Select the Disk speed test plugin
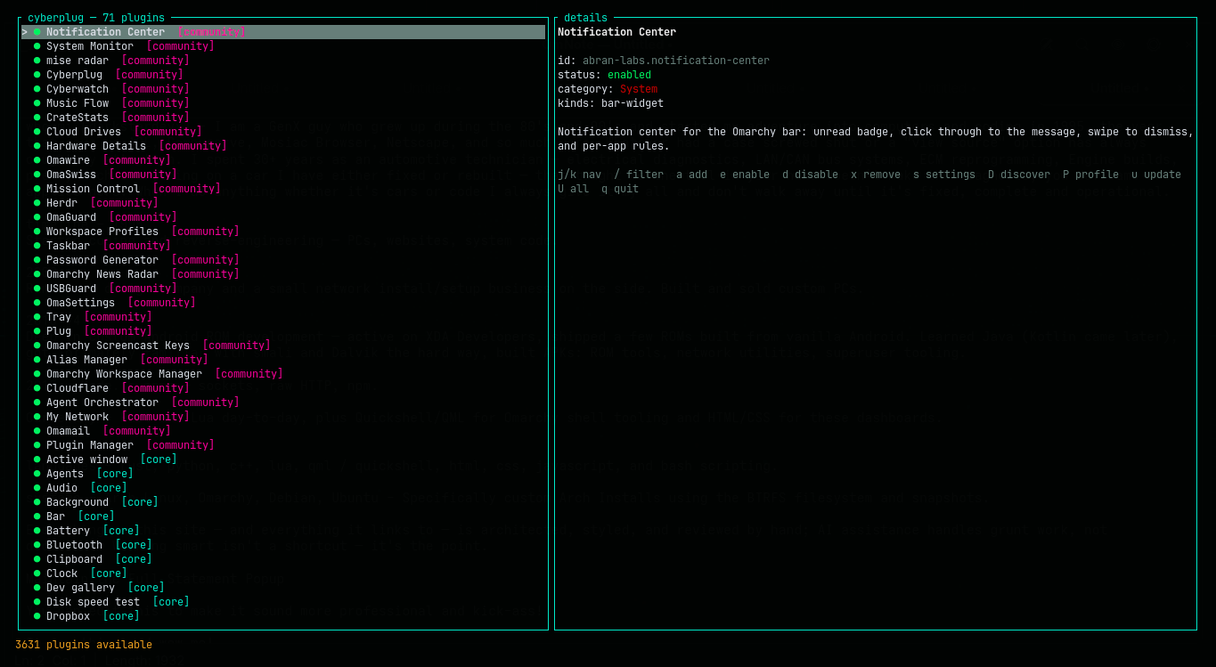The width and height of the screenshot is (1216, 667). tap(283, 602)
